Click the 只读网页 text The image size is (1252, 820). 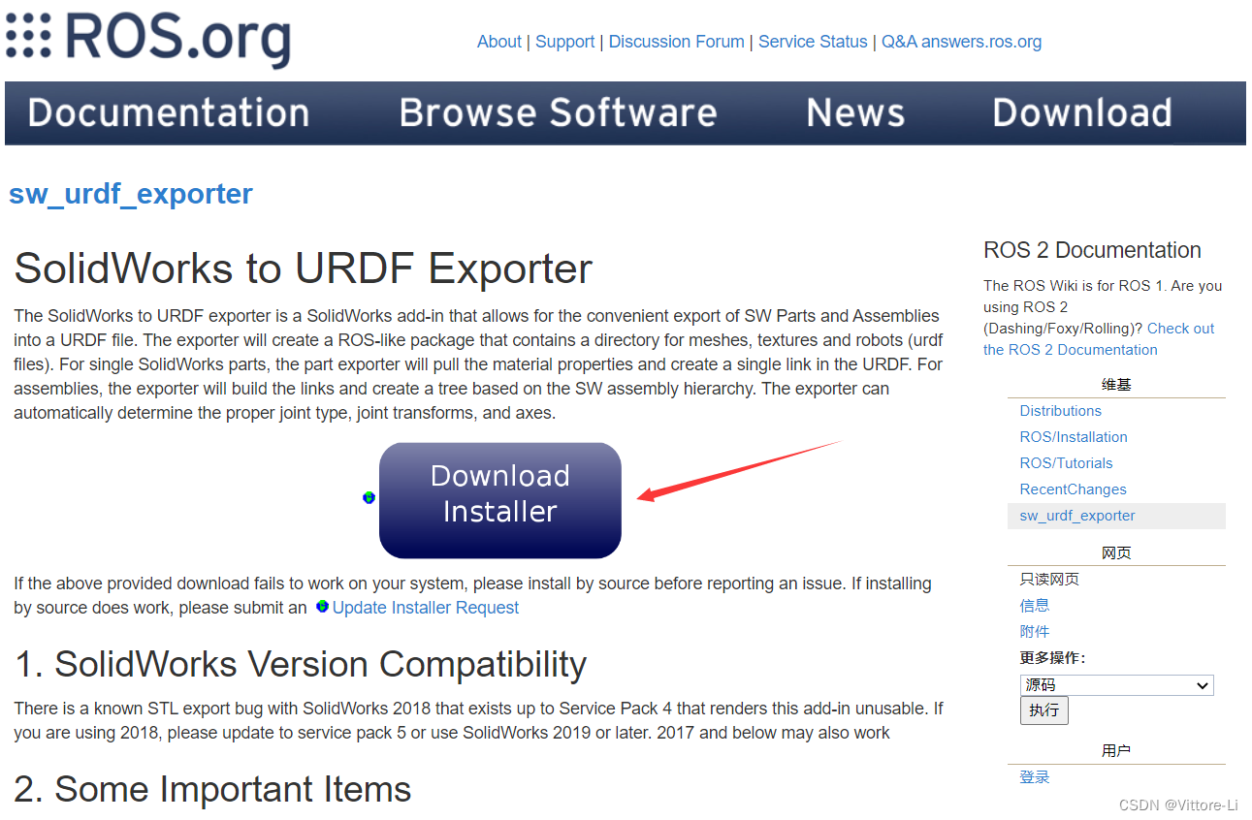point(1049,580)
